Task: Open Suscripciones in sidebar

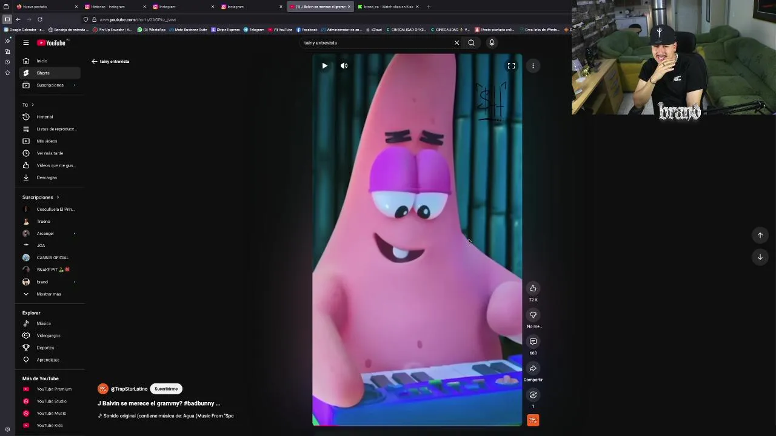Action: tap(48, 85)
